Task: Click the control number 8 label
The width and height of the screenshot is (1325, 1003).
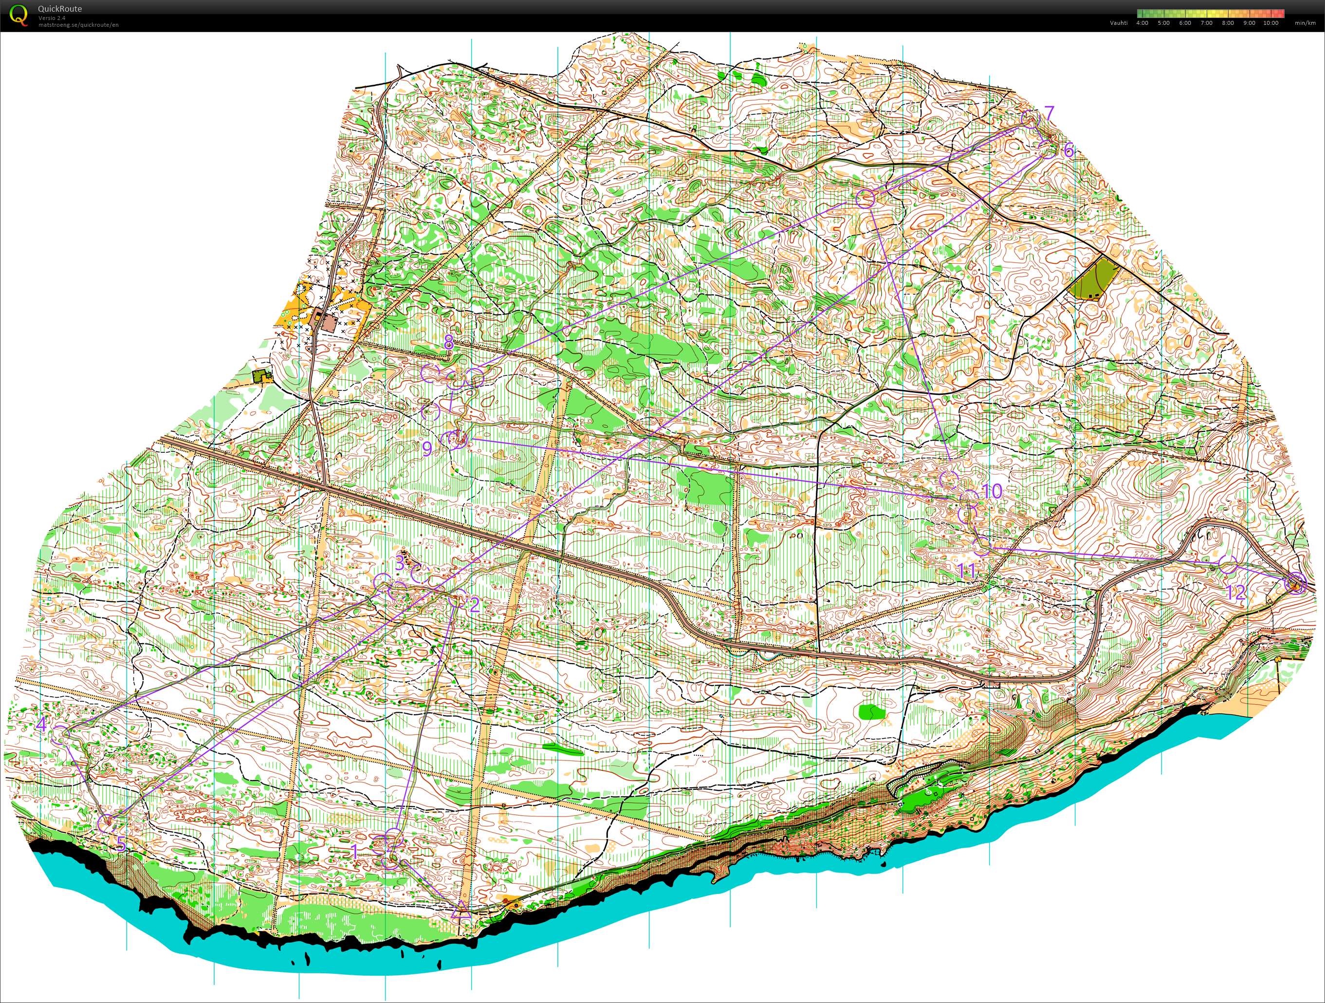Action: tap(449, 341)
